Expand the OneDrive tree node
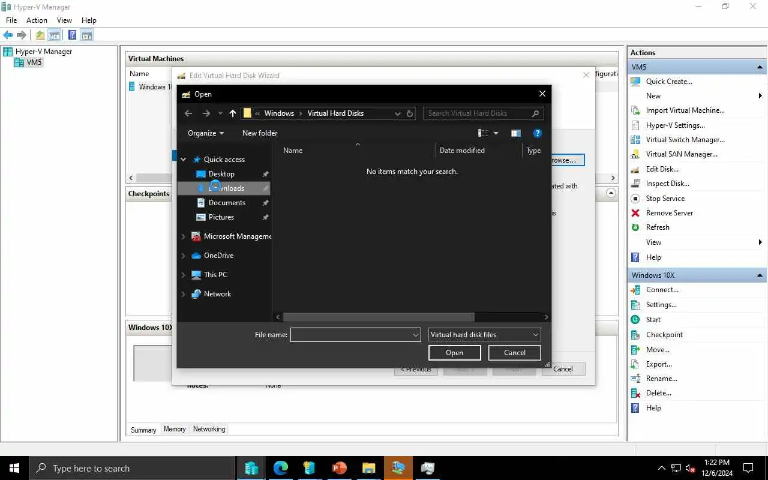Image resolution: width=768 pixels, height=480 pixels. pos(184,256)
